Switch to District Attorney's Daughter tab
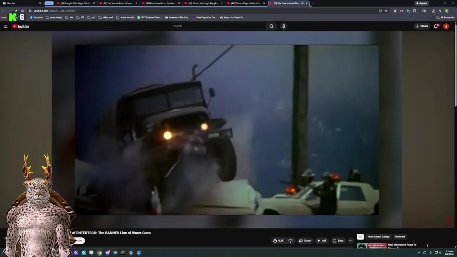 (x=202, y=3)
